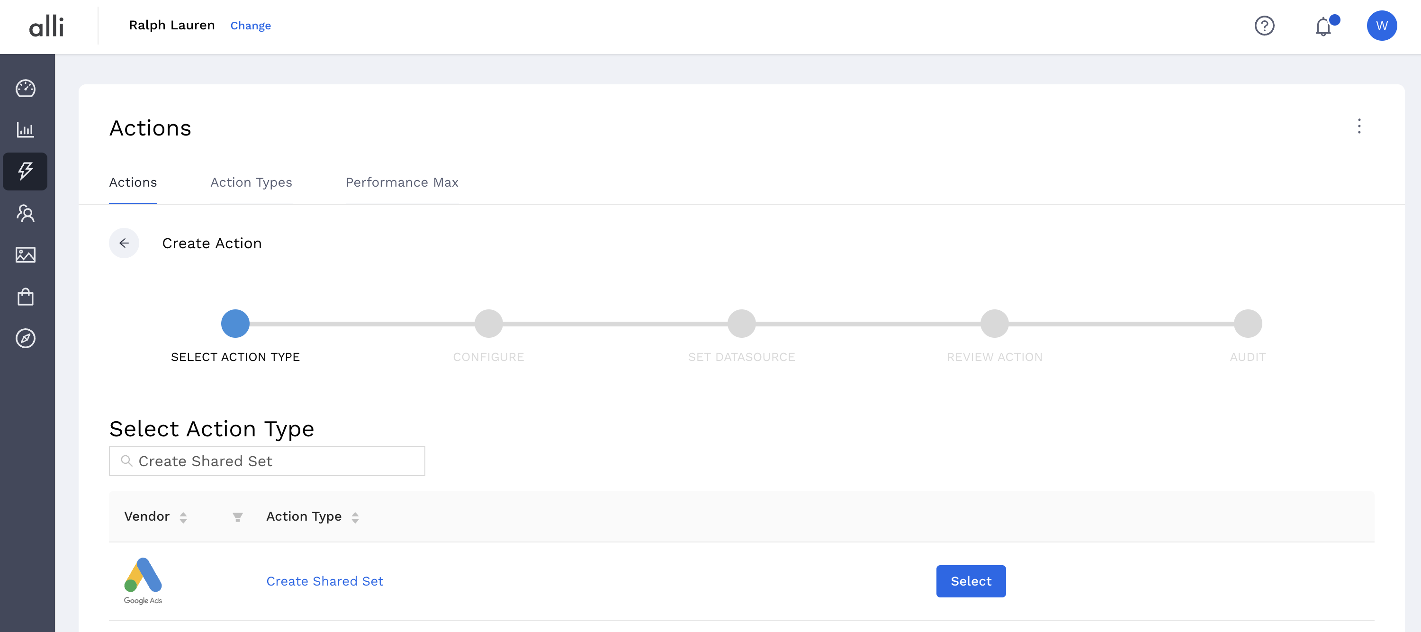Open the image creative sidebar icon
Screen dimensions: 1421x632
point(26,255)
